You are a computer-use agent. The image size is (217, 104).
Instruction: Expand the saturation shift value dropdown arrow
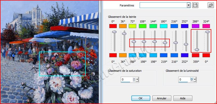click(137, 80)
